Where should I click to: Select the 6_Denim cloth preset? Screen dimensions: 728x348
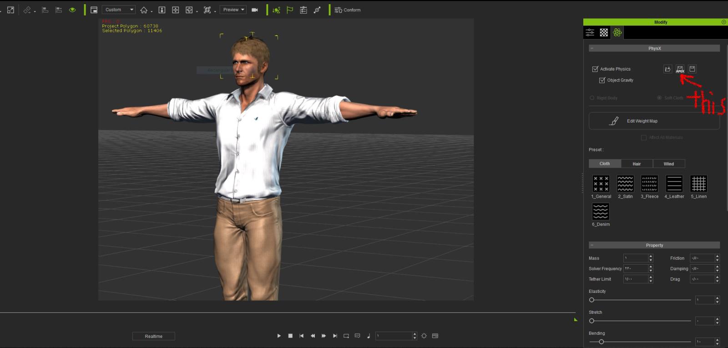tap(601, 212)
